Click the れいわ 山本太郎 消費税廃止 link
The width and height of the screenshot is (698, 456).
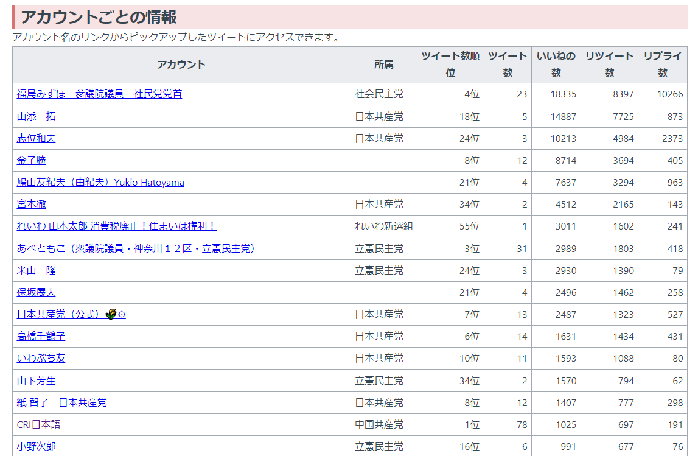pos(117,226)
